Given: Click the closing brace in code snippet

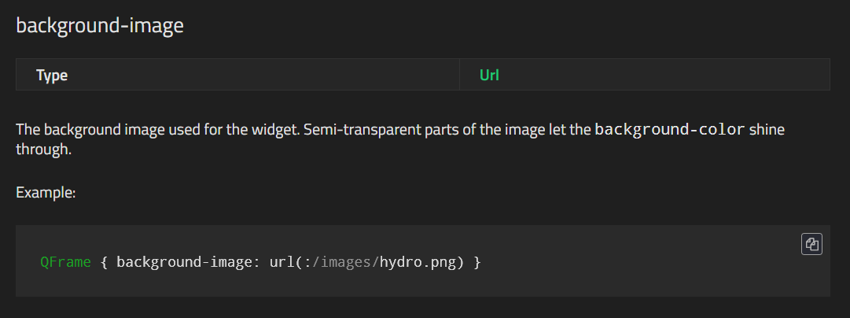Looking at the screenshot, I should coord(477,262).
